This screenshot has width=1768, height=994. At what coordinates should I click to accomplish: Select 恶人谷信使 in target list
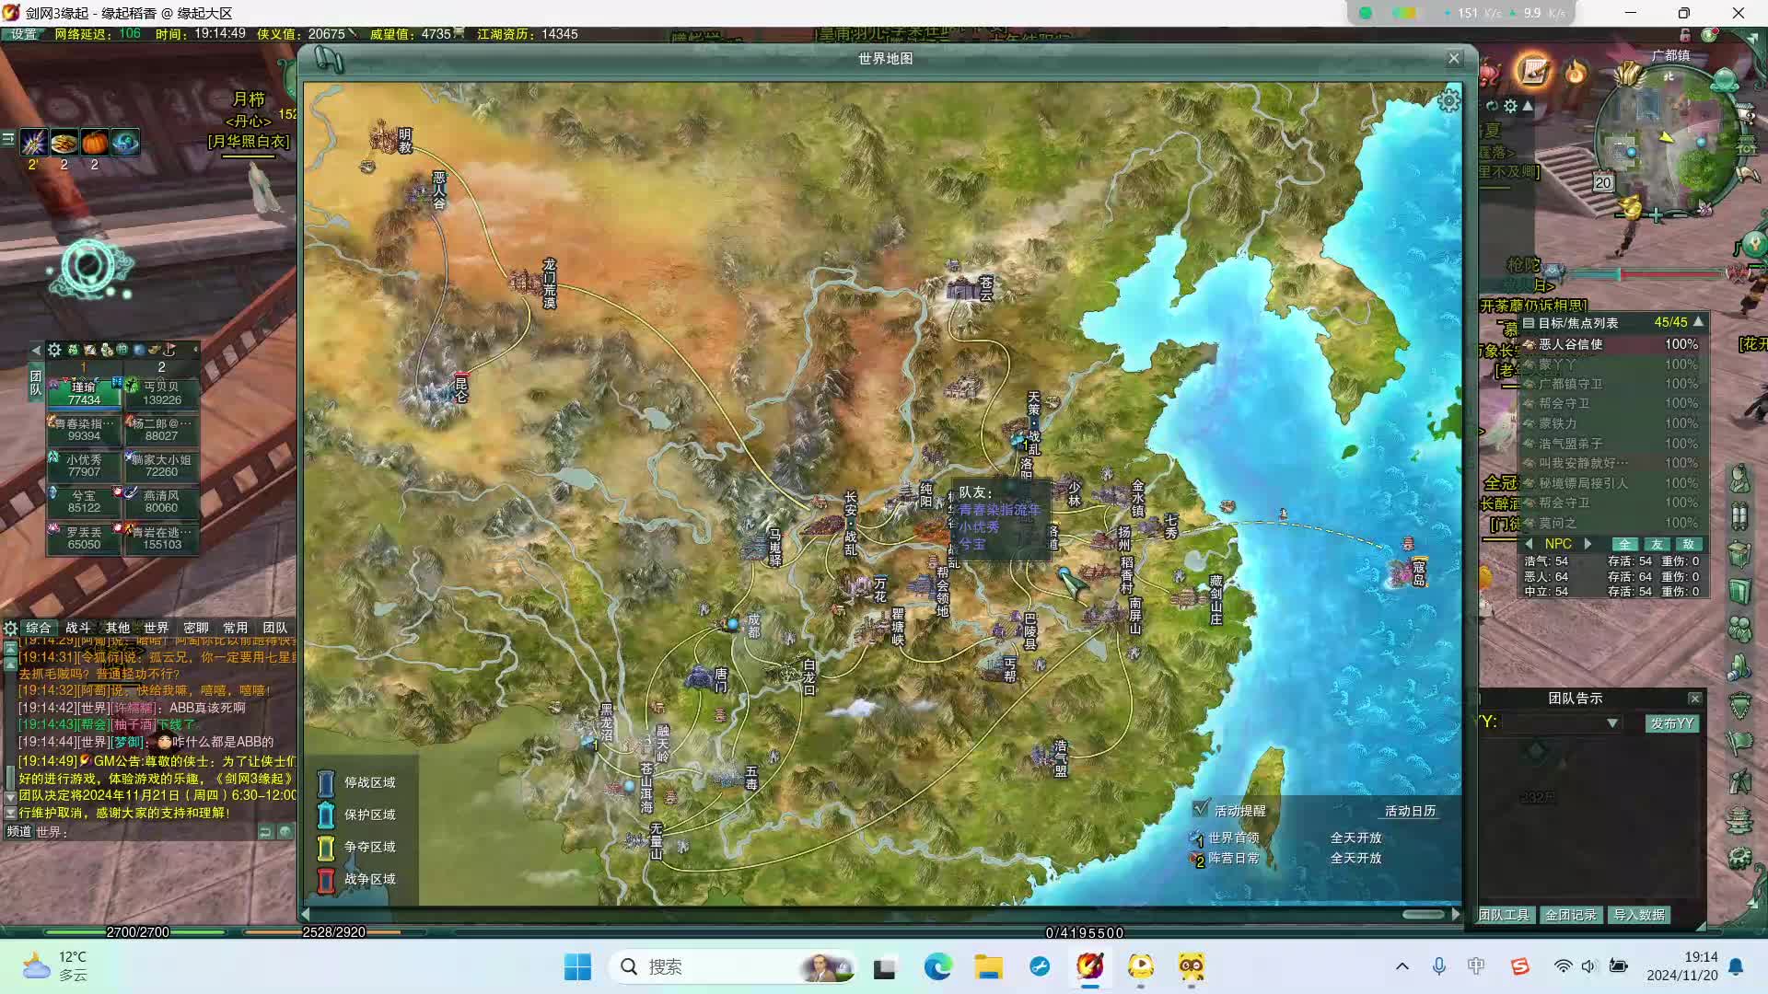[1571, 344]
